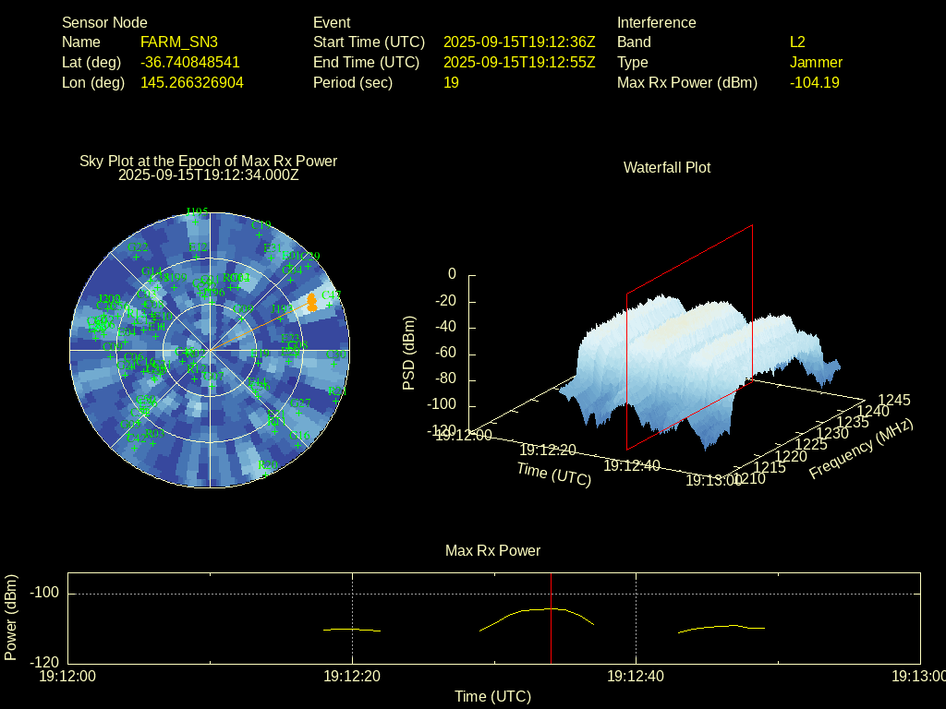Click the 19:12:40 tick on the power plot axis

coord(636,677)
